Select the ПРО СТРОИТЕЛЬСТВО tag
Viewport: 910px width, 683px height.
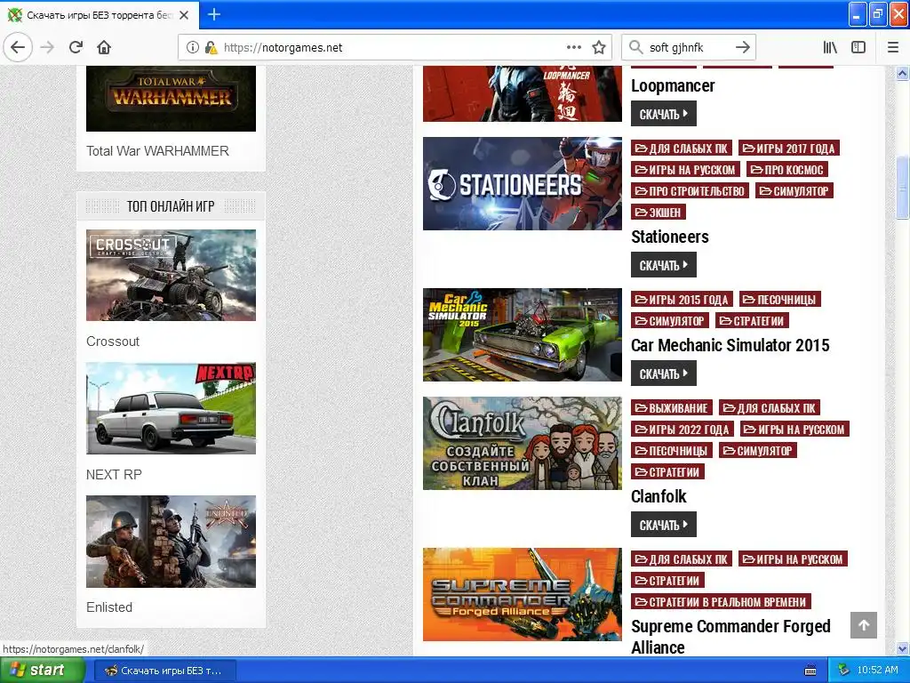(x=690, y=191)
